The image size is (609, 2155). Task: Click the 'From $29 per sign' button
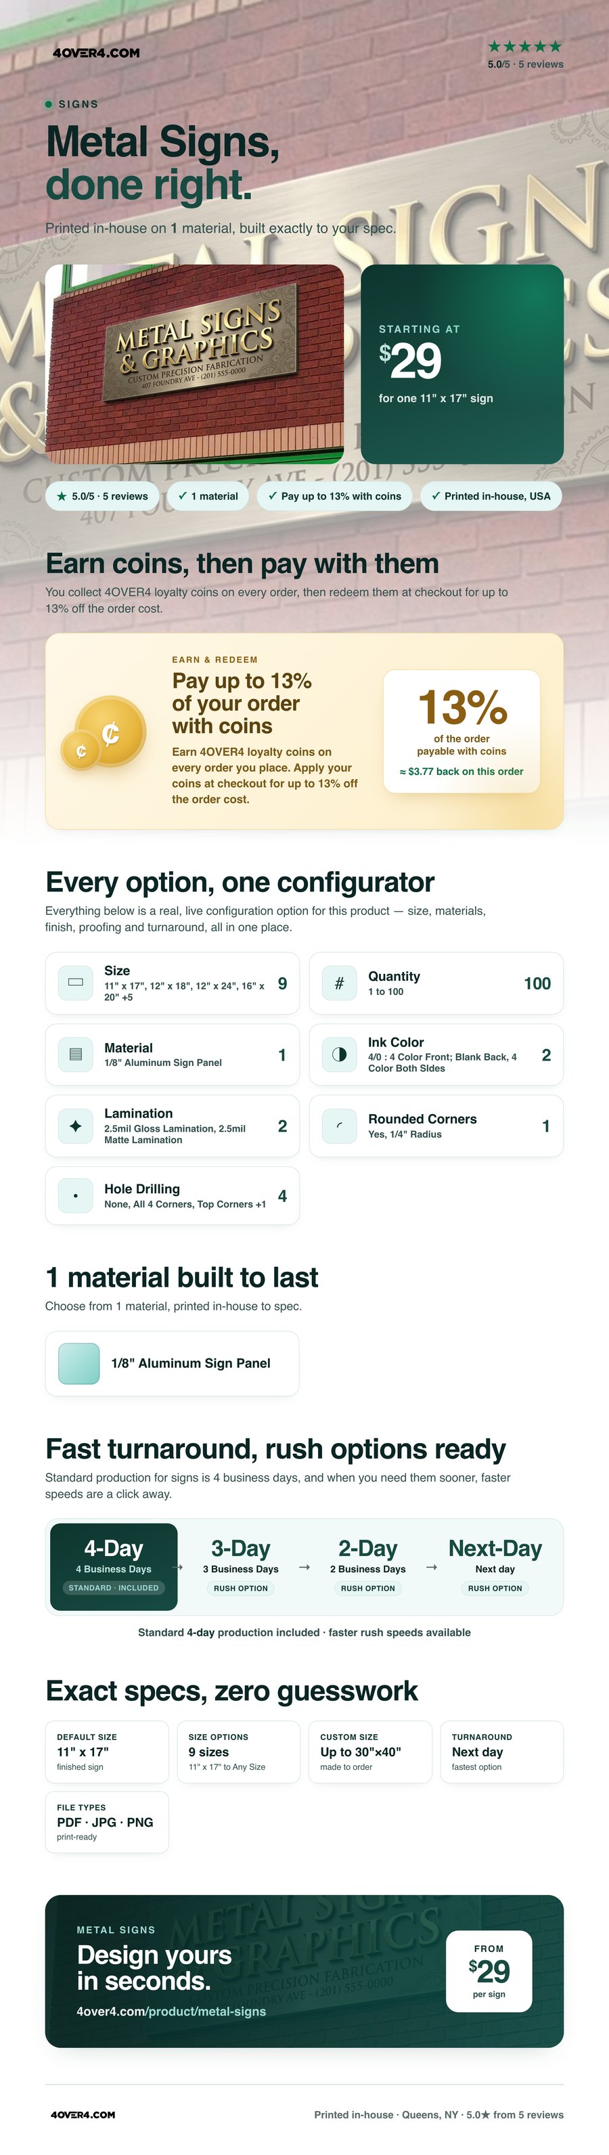pos(489,1971)
